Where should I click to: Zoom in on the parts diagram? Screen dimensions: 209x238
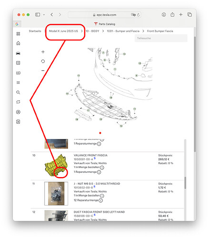click(43, 52)
